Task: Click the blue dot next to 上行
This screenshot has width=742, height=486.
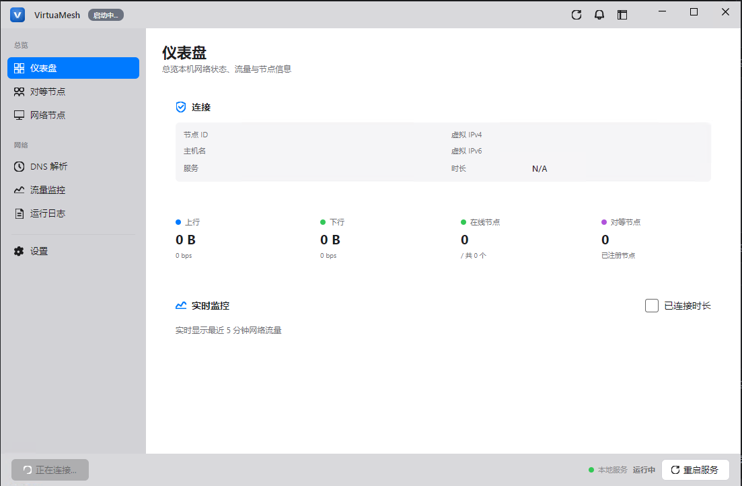Action: point(178,222)
